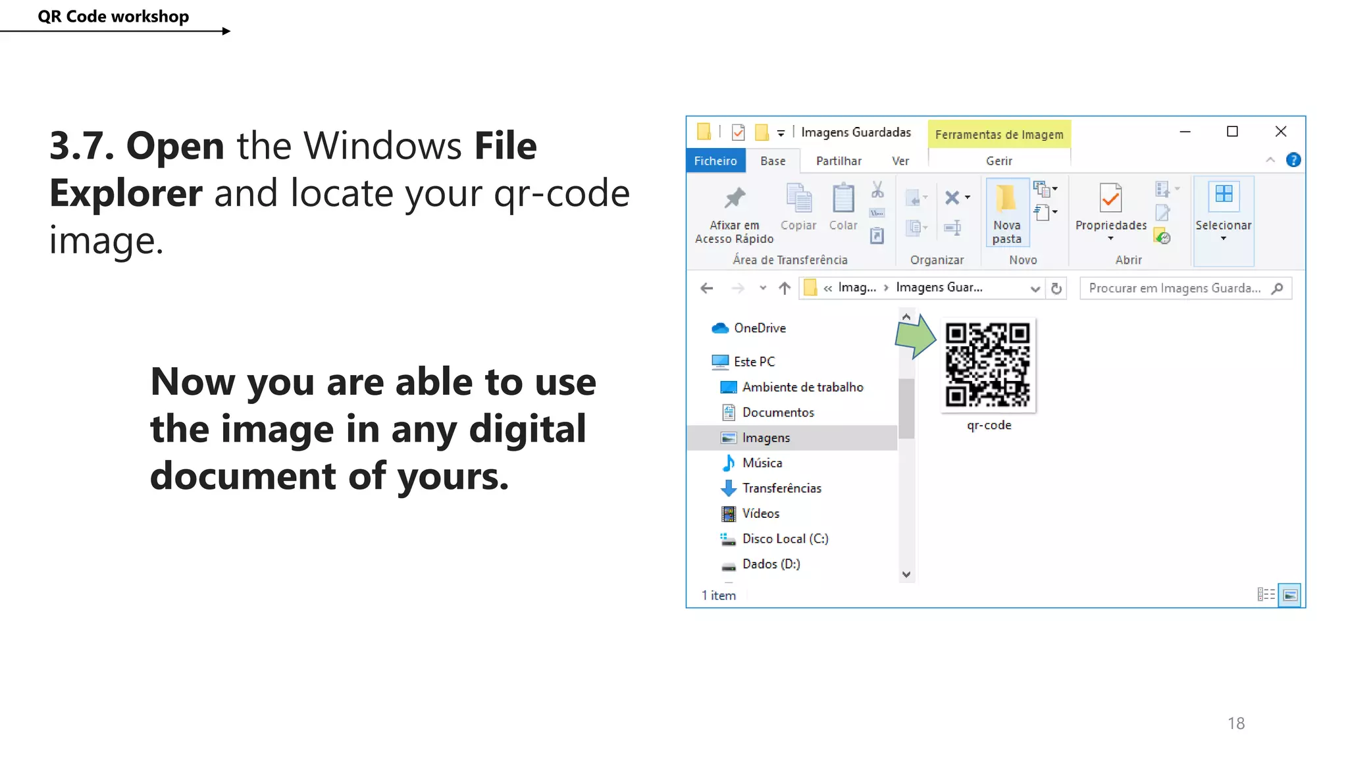Image resolution: width=1348 pixels, height=758 pixels.
Task: Open the Gerir tab
Action: pos(999,161)
